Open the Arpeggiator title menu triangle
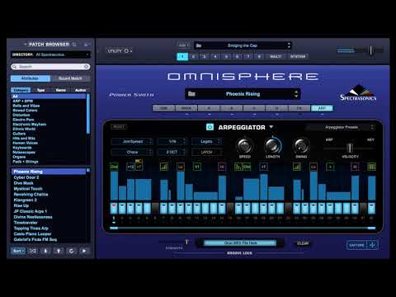Screen dimensions: 396x297 click(271, 127)
